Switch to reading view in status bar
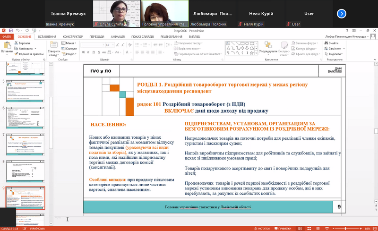Screen dimensions: 378x231 (x=318, y=228)
